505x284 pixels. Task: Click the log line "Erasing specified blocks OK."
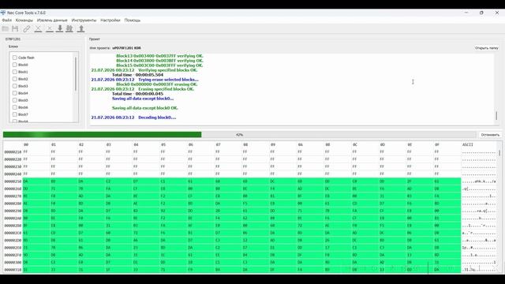(x=166, y=89)
